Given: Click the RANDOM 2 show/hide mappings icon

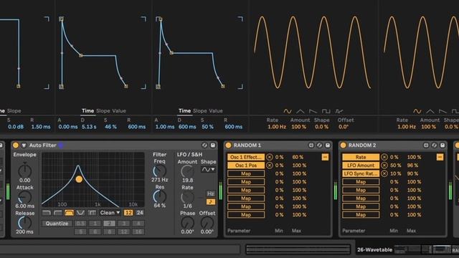Looking at the screenshot, I should click(426, 145).
